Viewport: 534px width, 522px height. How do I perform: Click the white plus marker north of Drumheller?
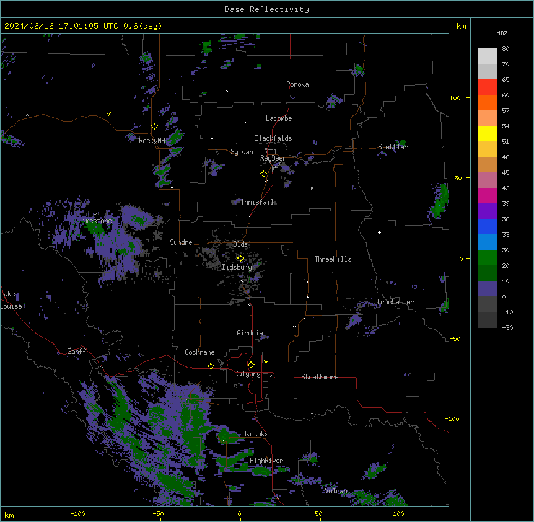tap(379, 232)
